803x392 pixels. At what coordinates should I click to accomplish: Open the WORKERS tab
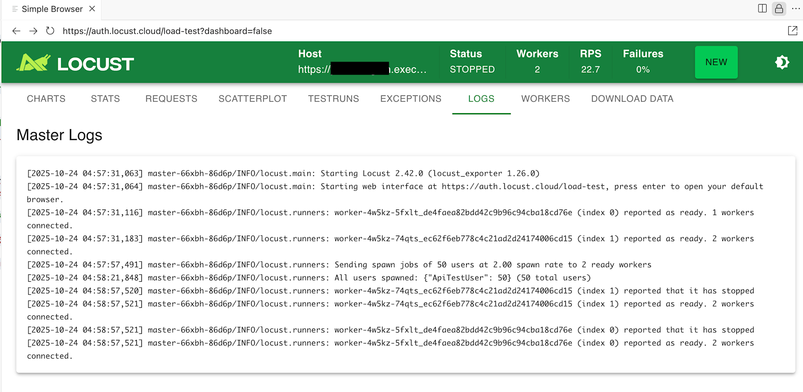(545, 99)
